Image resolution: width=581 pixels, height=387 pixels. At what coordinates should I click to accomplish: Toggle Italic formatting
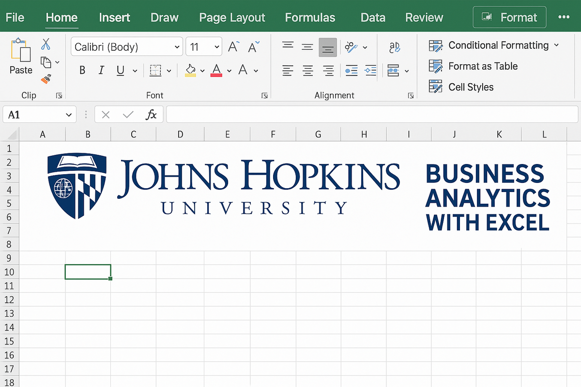click(x=101, y=71)
